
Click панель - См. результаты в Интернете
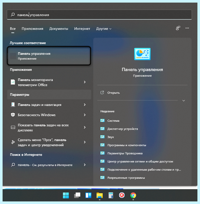point(49,165)
